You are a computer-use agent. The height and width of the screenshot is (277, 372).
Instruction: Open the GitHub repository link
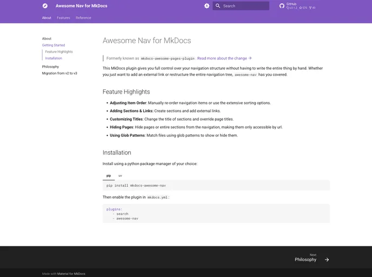click(x=297, y=6)
